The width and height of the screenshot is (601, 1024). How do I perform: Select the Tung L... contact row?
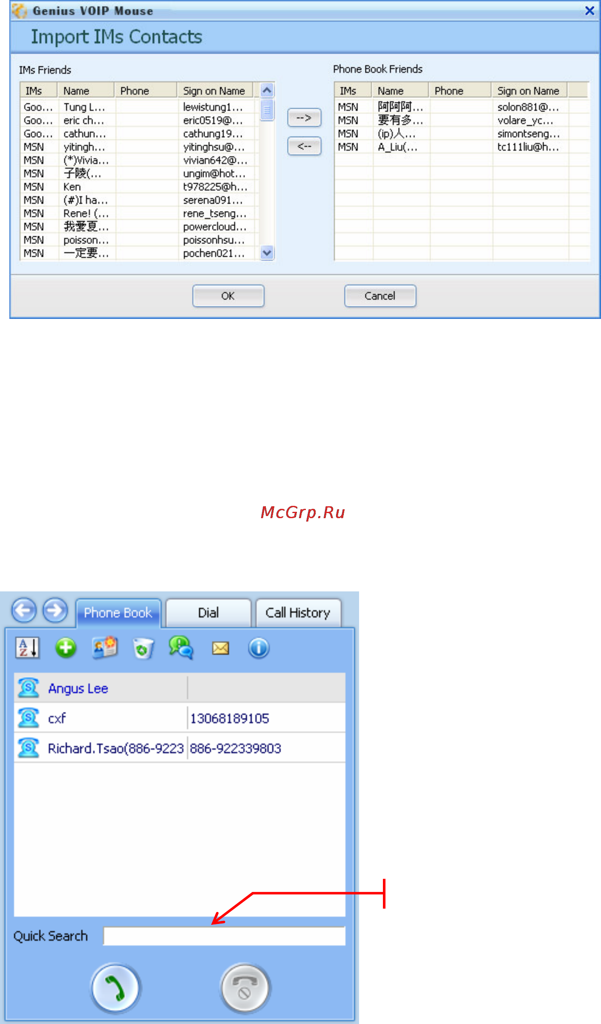(x=139, y=107)
